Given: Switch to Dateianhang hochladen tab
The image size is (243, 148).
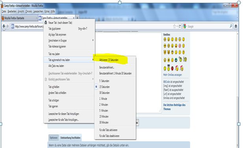Looking at the screenshot, I should [x=70, y=138].
